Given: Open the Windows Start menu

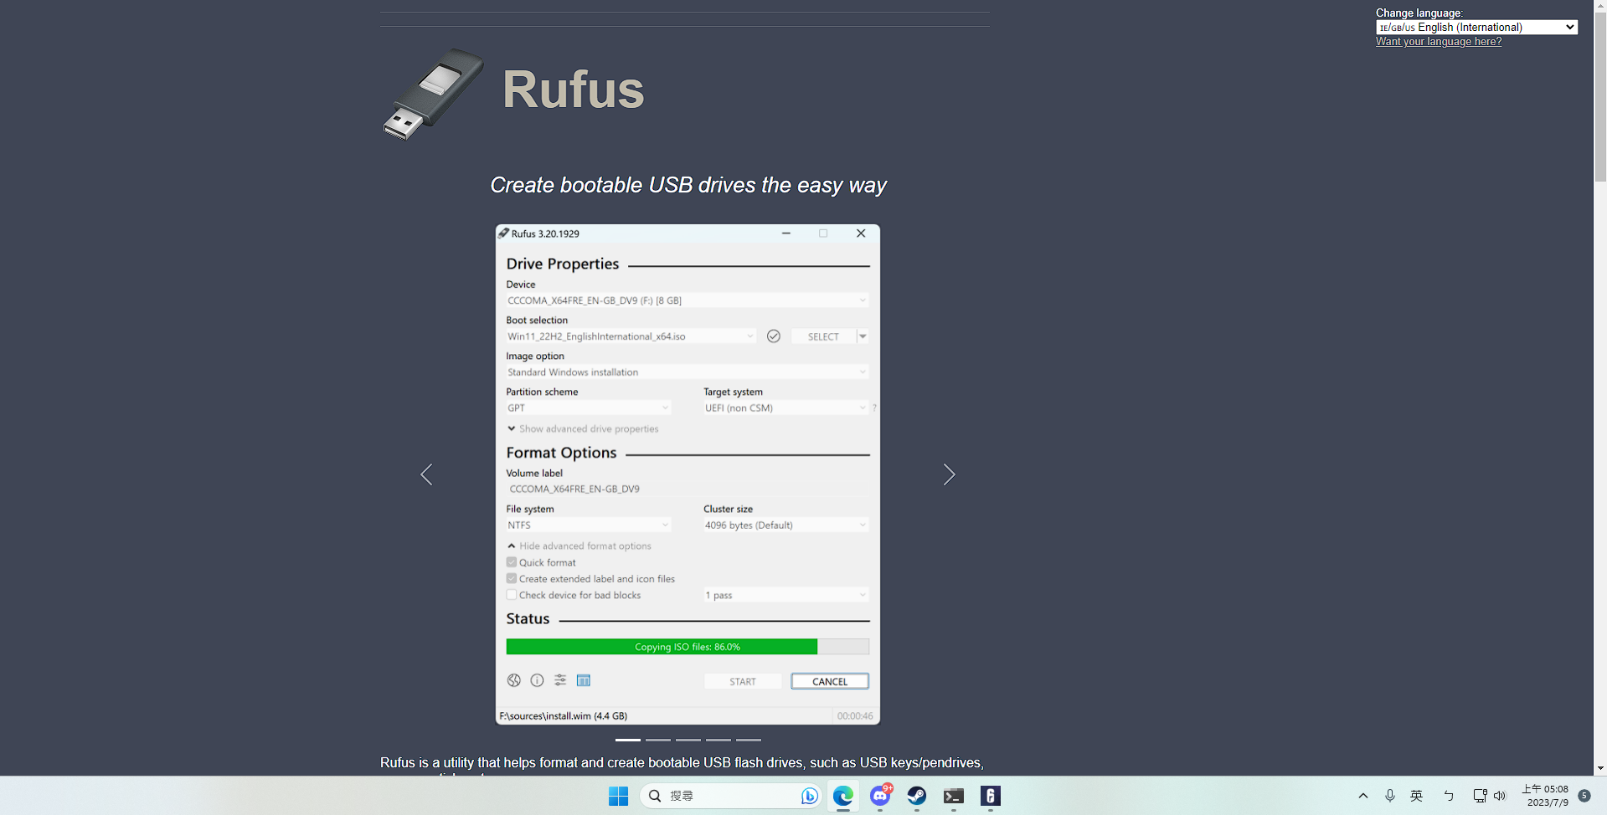Looking at the screenshot, I should pos(618,796).
